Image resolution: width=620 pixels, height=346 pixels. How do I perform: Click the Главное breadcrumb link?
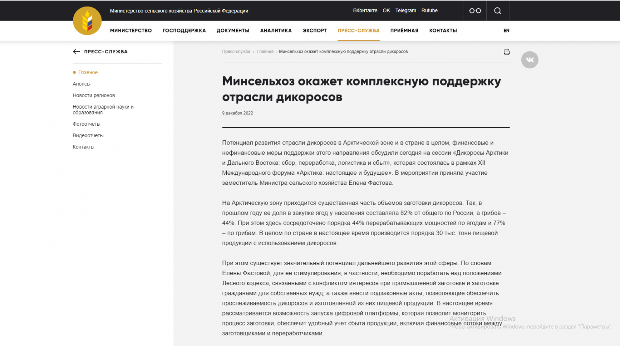tap(265, 52)
